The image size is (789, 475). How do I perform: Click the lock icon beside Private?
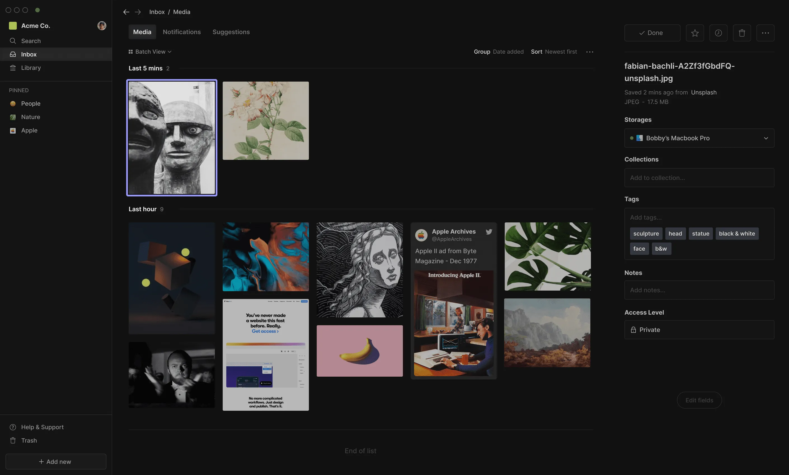633,330
